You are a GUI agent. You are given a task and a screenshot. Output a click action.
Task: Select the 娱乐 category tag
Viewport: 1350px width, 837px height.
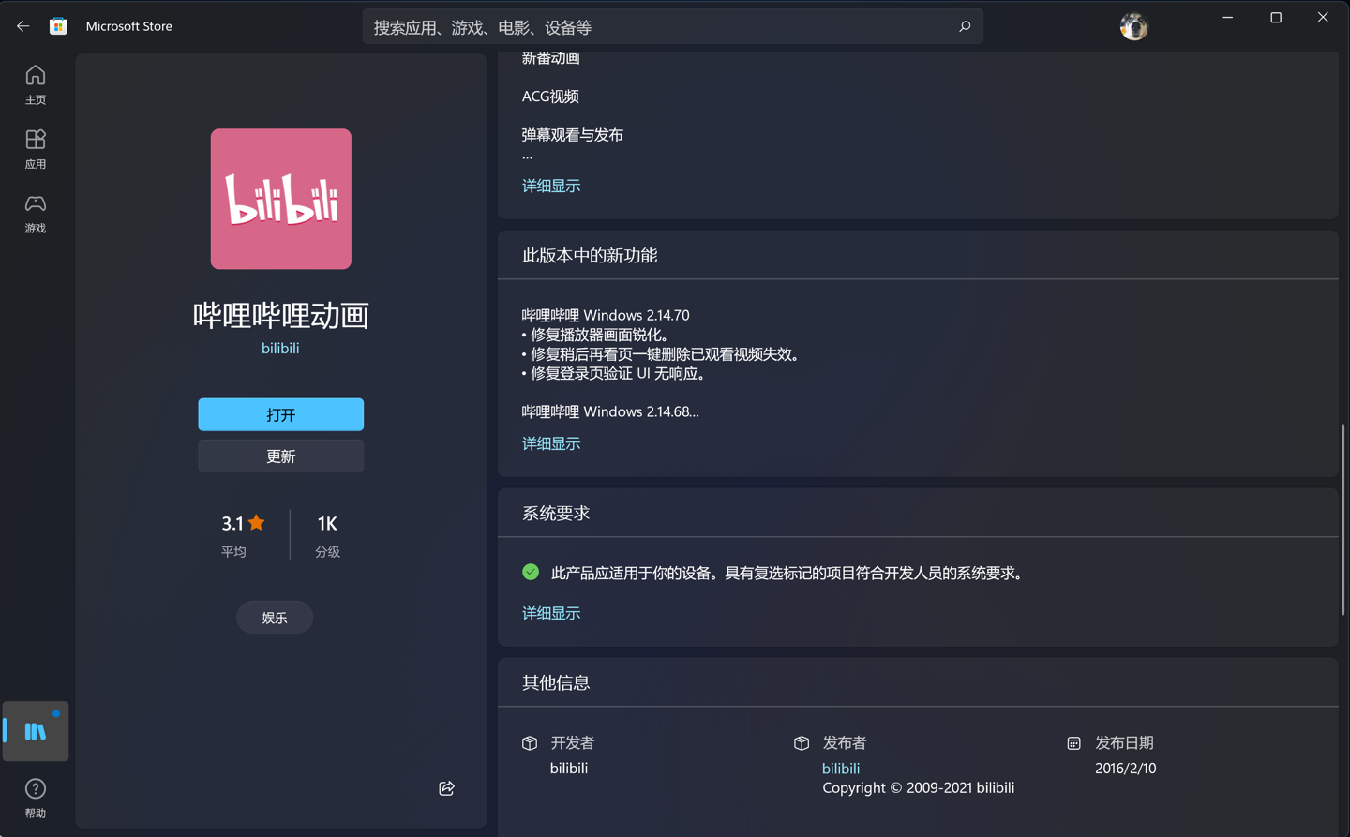(275, 617)
